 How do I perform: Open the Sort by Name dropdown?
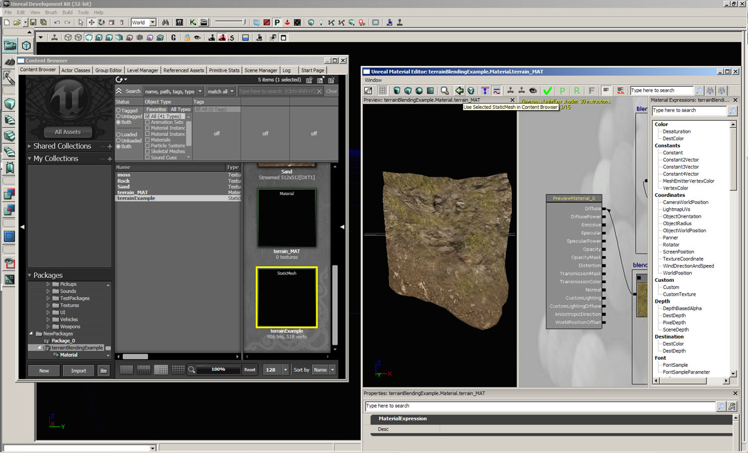(x=324, y=370)
